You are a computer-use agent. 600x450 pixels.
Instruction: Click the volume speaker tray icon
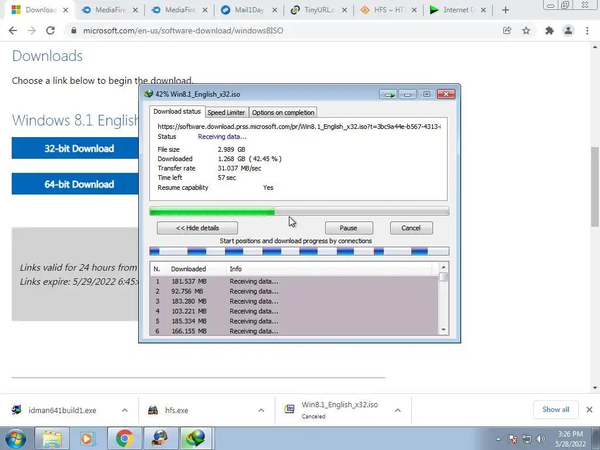tap(541, 439)
